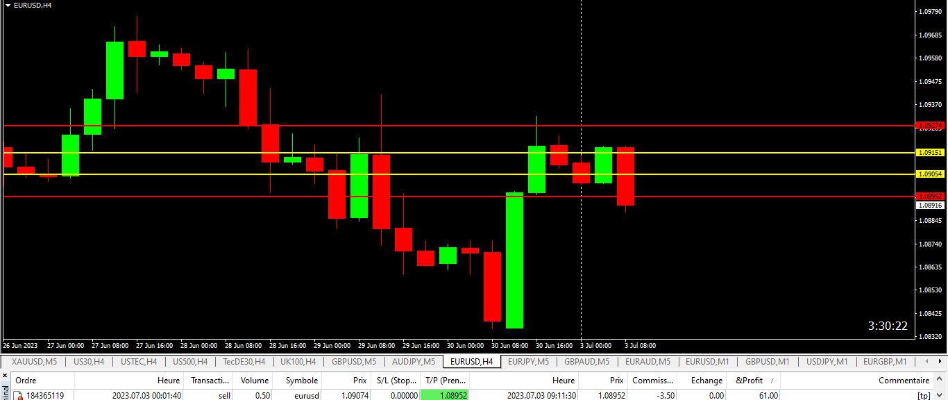
Task: Click the 1.09790 price scale label
Action: 929,12
